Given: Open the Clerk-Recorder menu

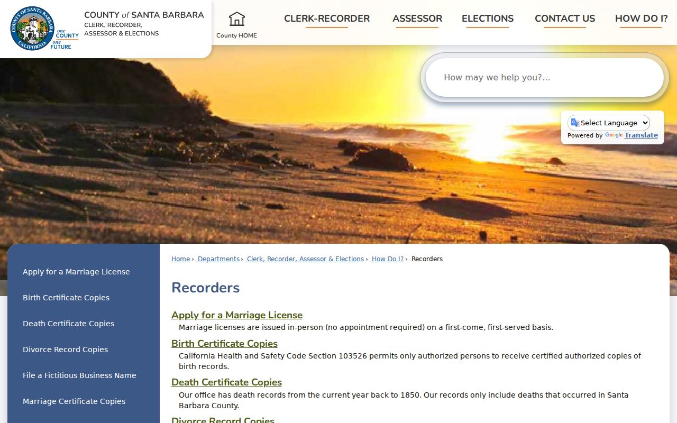Looking at the screenshot, I should coord(327,19).
